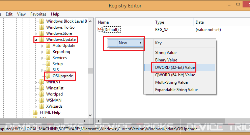Click Setup folder icon
Viewport: 250px width, 135px height.
pos(48,64)
